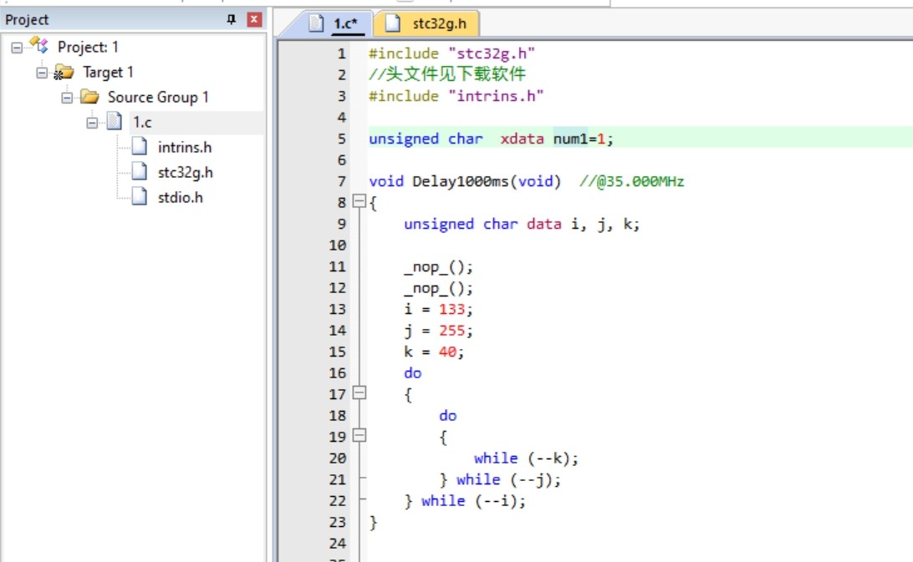Image resolution: width=913 pixels, height=562 pixels.
Task: Open stc32g.h from the project tree
Action: pos(185,172)
